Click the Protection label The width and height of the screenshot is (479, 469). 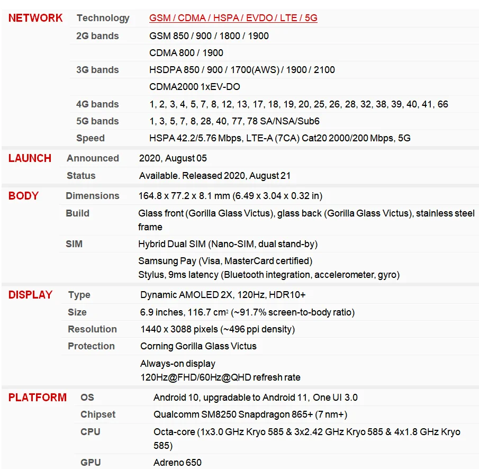pos(92,346)
